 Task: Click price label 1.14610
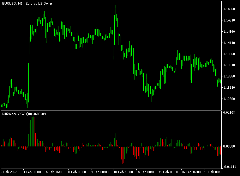point(229,20)
